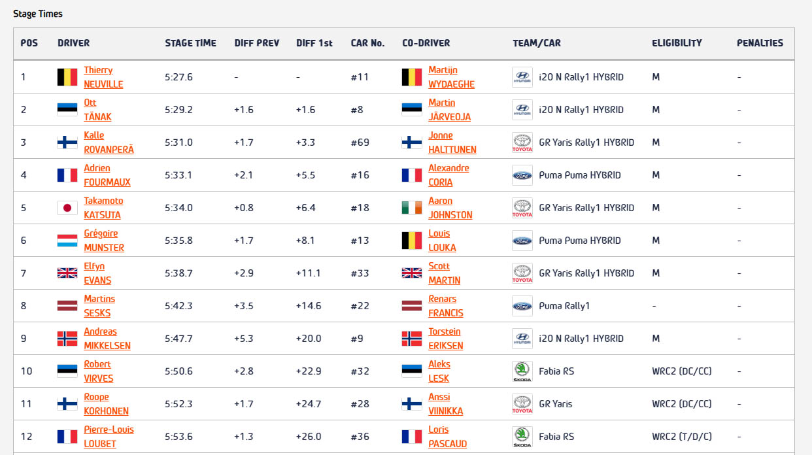Click the DIFF 1st column header
Image resolution: width=812 pixels, height=455 pixels.
click(x=314, y=43)
